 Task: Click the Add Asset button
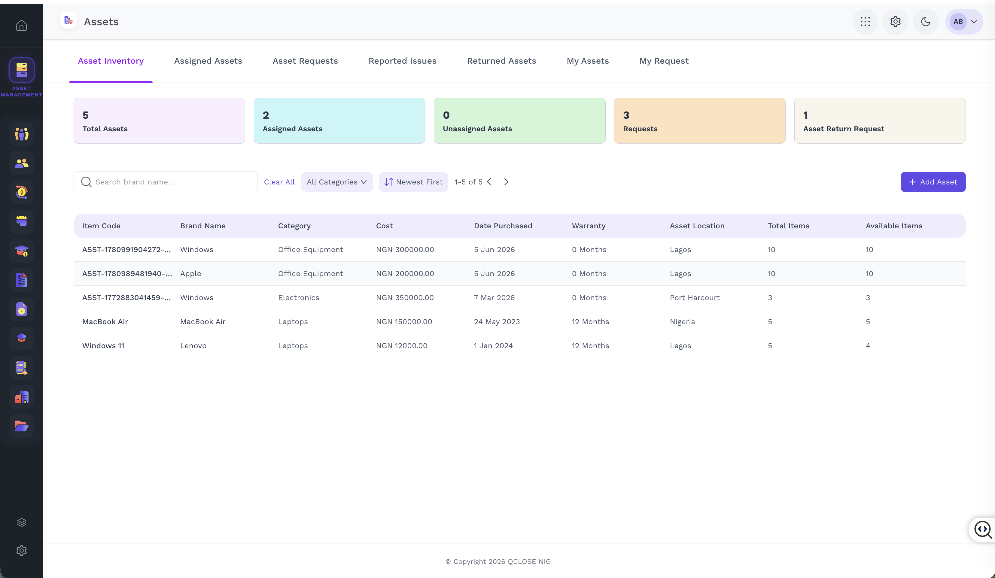pyautogui.click(x=933, y=182)
